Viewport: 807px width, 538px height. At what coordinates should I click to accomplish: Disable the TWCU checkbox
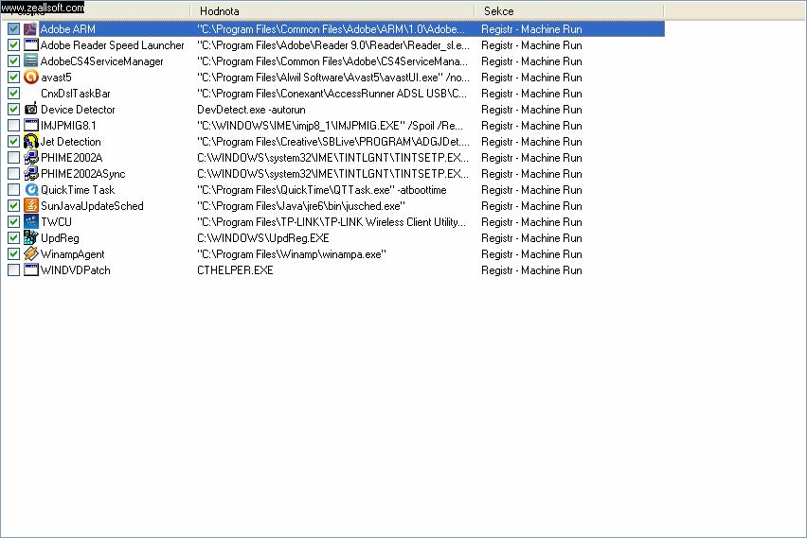tap(14, 222)
